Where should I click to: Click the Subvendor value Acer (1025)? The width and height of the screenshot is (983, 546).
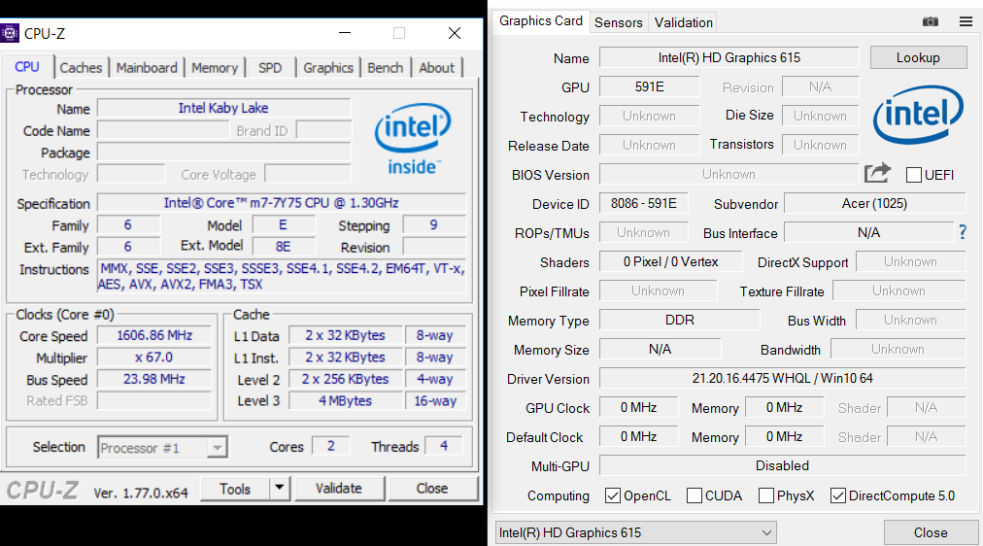[x=874, y=204]
